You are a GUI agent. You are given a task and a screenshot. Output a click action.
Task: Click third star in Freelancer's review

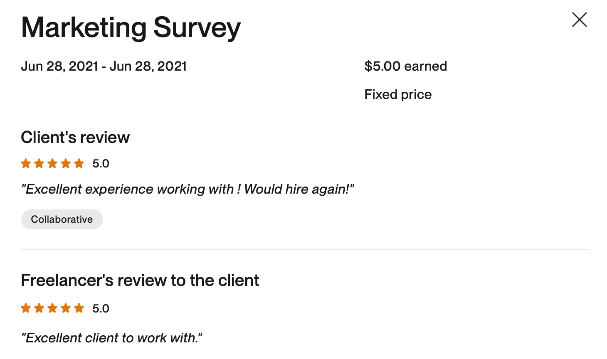[52, 308]
